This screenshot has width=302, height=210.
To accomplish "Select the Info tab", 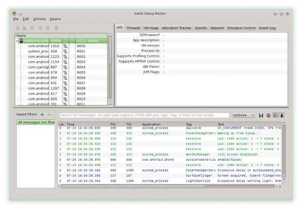I will click(120, 28).
